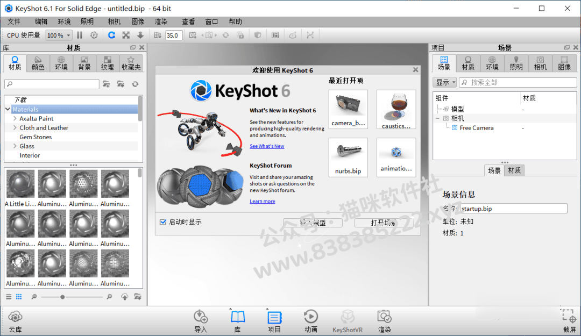Click the zoom-out magnifier beside slider
The width and height of the screenshot is (581, 336).
pos(34,297)
